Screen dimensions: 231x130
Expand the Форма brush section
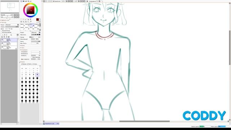(23, 45)
